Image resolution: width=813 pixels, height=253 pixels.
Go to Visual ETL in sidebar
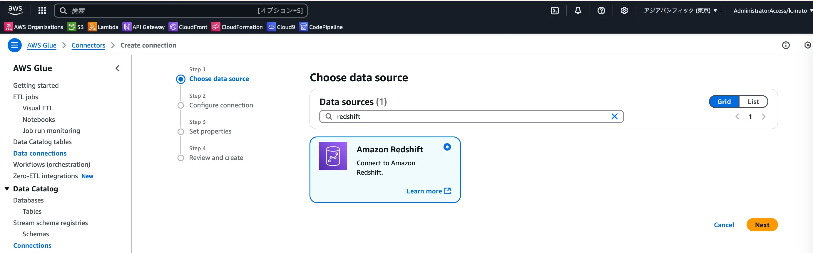click(x=38, y=108)
